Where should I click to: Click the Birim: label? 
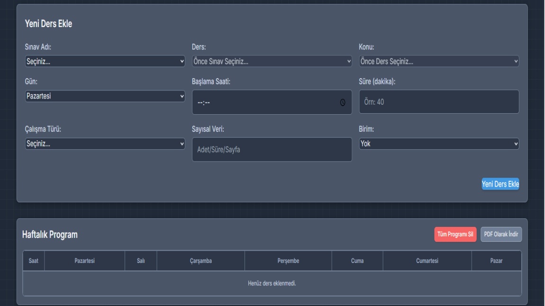coord(366,129)
